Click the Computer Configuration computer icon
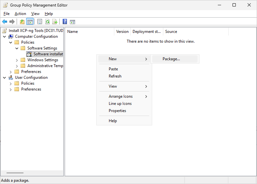257x184 pixels. (x=11, y=36)
